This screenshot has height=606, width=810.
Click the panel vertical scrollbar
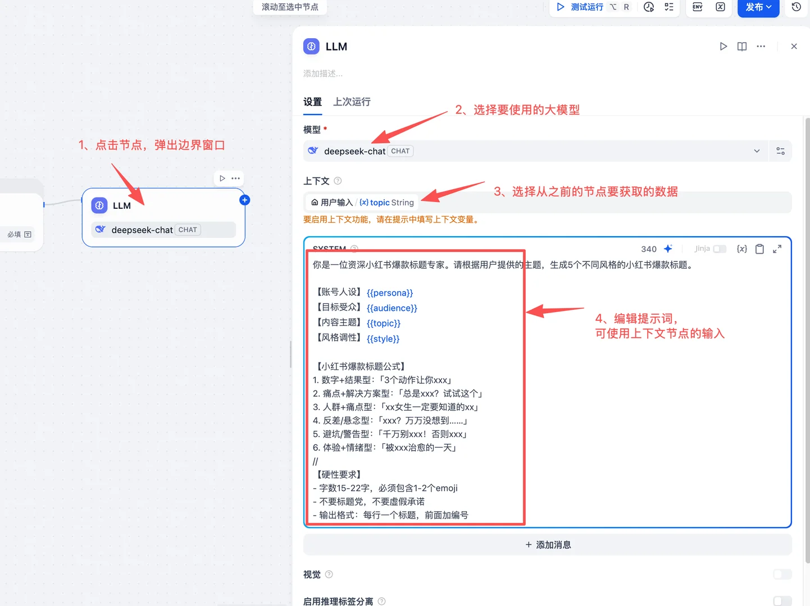click(807, 339)
